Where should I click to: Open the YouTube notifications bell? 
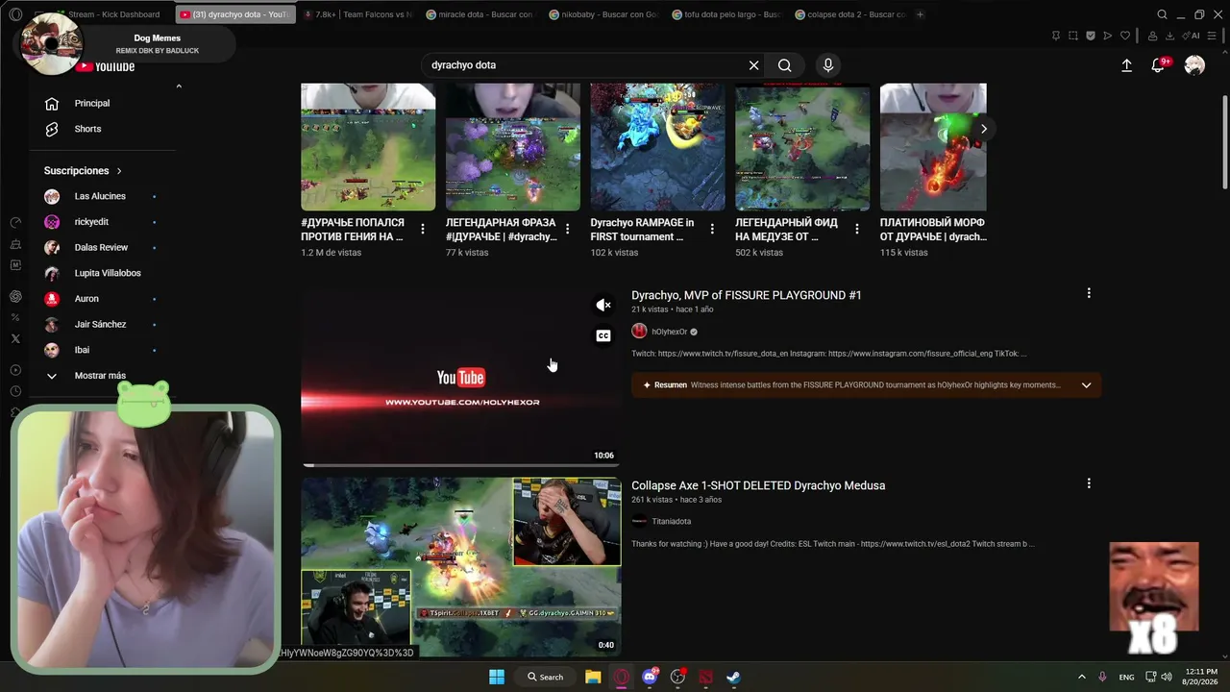(1159, 65)
